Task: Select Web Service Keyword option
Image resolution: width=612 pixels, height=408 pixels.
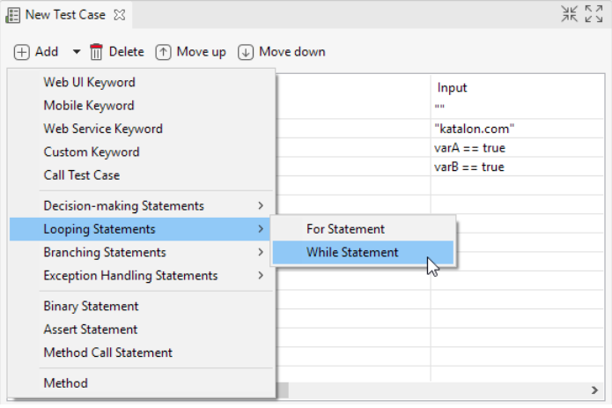Action: tap(103, 129)
